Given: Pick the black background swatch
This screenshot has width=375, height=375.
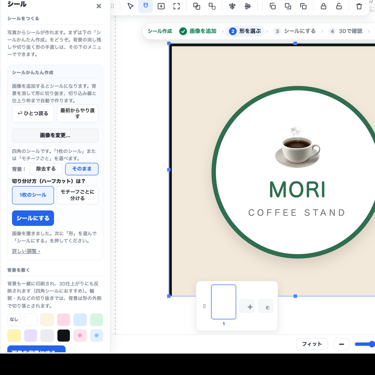Looking at the screenshot, I should click(64, 336).
